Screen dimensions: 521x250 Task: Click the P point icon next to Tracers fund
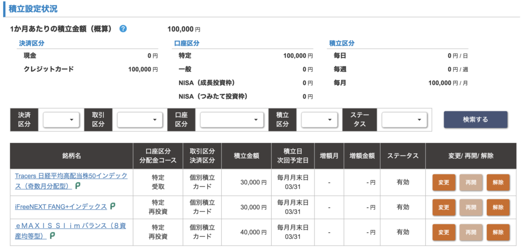[x=78, y=186]
